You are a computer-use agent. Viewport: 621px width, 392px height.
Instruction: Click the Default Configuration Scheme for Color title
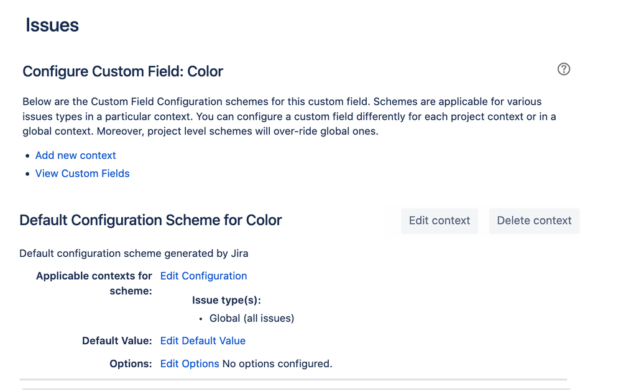pyautogui.click(x=150, y=220)
